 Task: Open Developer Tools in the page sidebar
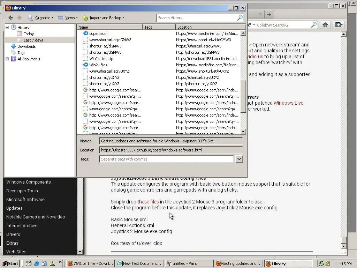[x=22, y=191]
